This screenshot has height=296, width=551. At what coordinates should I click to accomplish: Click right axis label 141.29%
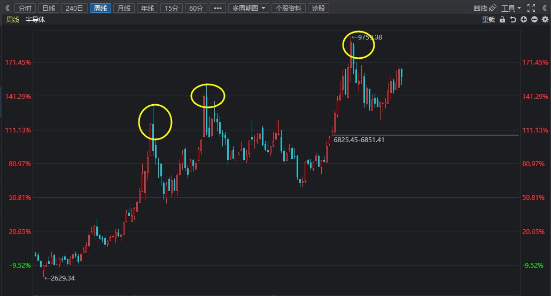535,96
